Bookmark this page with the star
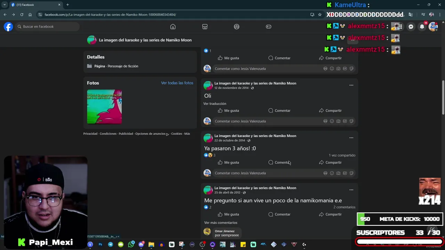 tap(320, 15)
